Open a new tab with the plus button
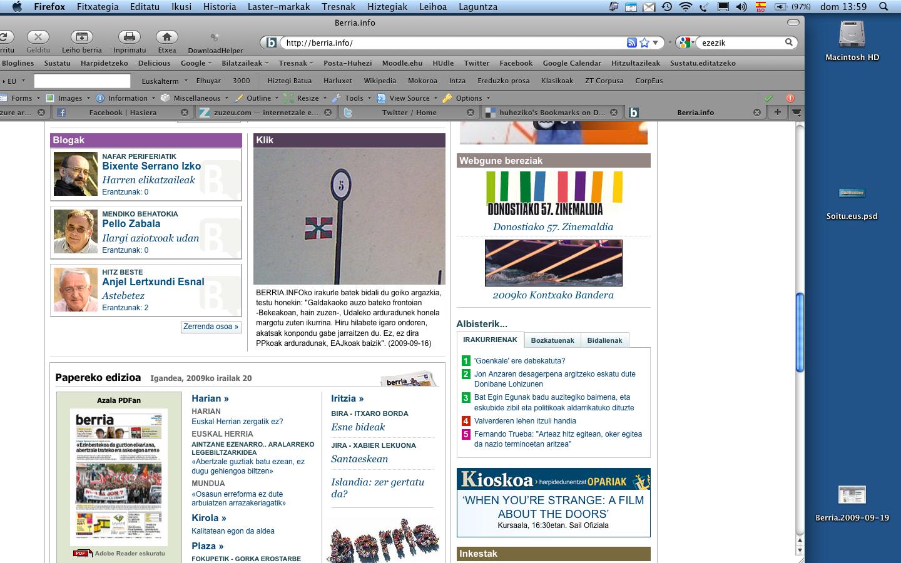Image resolution: width=901 pixels, height=563 pixels. click(x=777, y=112)
